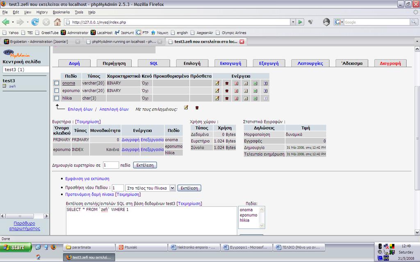Click the Παράθυρο επερωτήματος link in sidebar
The width and height of the screenshot is (420, 262).
24,226
